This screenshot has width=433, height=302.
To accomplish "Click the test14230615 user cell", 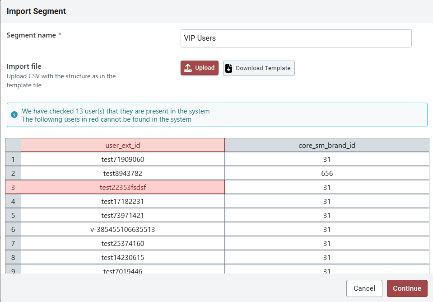I will pyautogui.click(x=123, y=257).
